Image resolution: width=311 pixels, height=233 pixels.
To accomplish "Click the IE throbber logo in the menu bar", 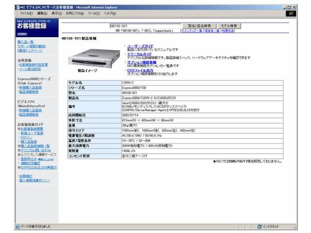I will click(291, 13).
